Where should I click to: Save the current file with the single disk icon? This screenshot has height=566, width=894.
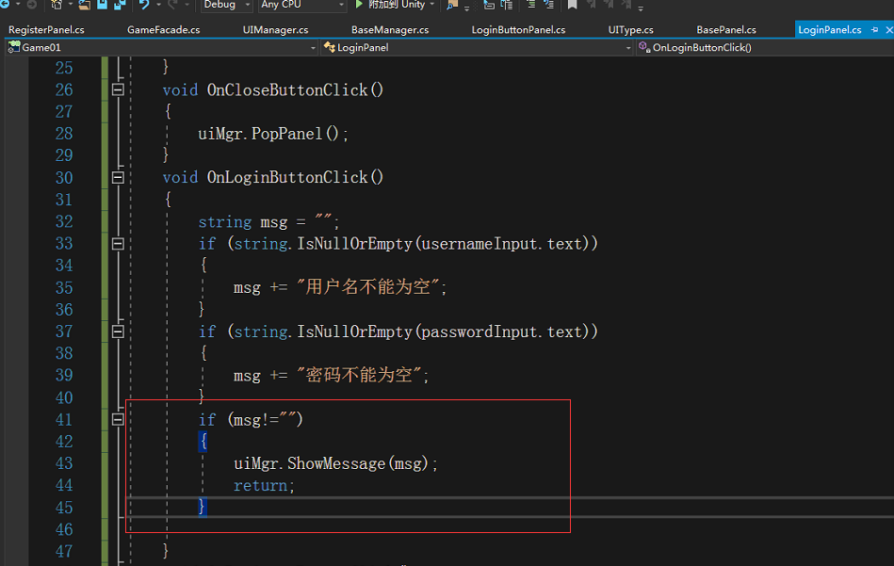point(102,5)
